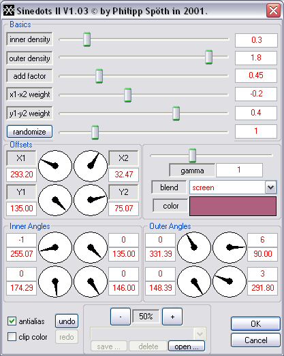Click the X2 offset angle dial
This screenshot has width=284, height=356.
tap(91, 166)
